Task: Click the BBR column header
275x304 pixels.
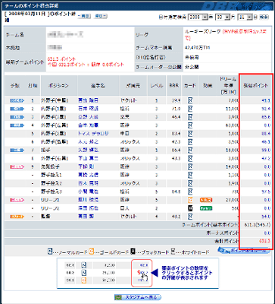Action: coord(173,86)
